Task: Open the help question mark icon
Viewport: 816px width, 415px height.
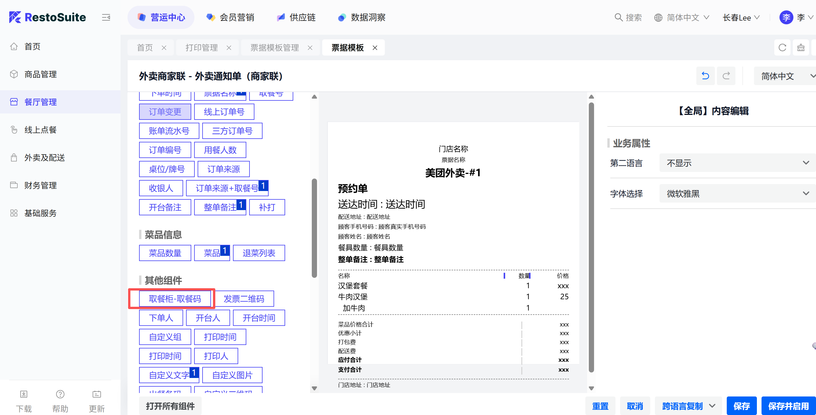Action: [60, 394]
